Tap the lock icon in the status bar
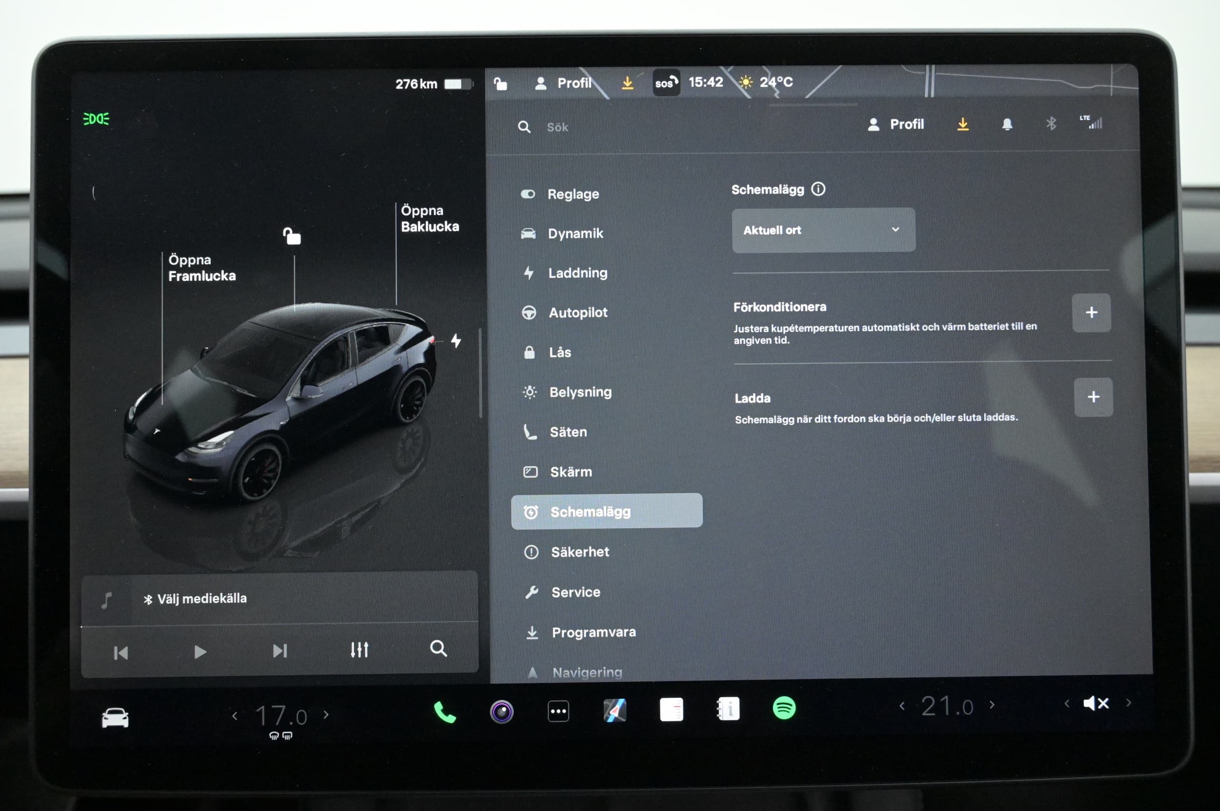The height and width of the screenshot is (811, 1220). pos(500,83)
